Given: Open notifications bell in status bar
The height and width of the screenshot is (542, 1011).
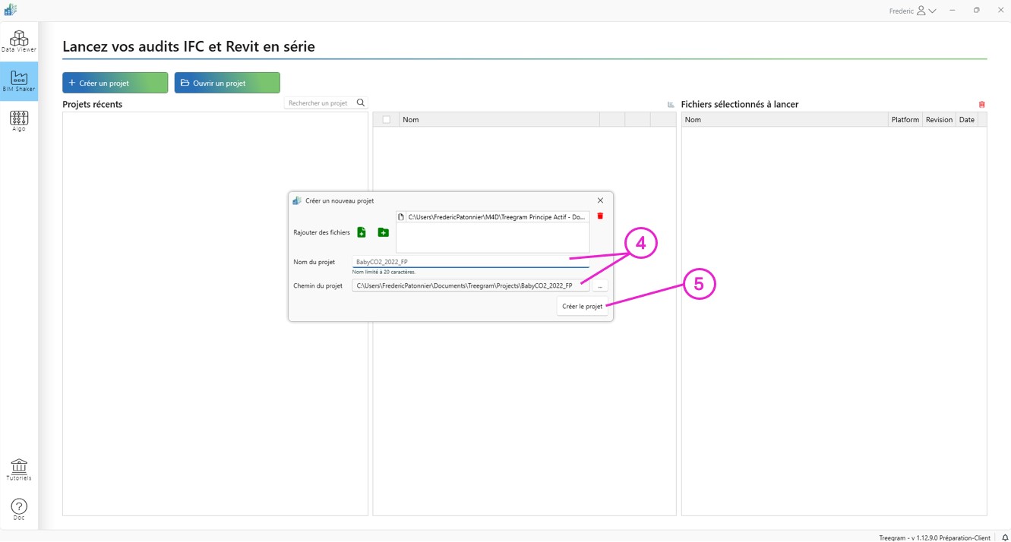Looking at the screenshot, I should point(1004,537).
